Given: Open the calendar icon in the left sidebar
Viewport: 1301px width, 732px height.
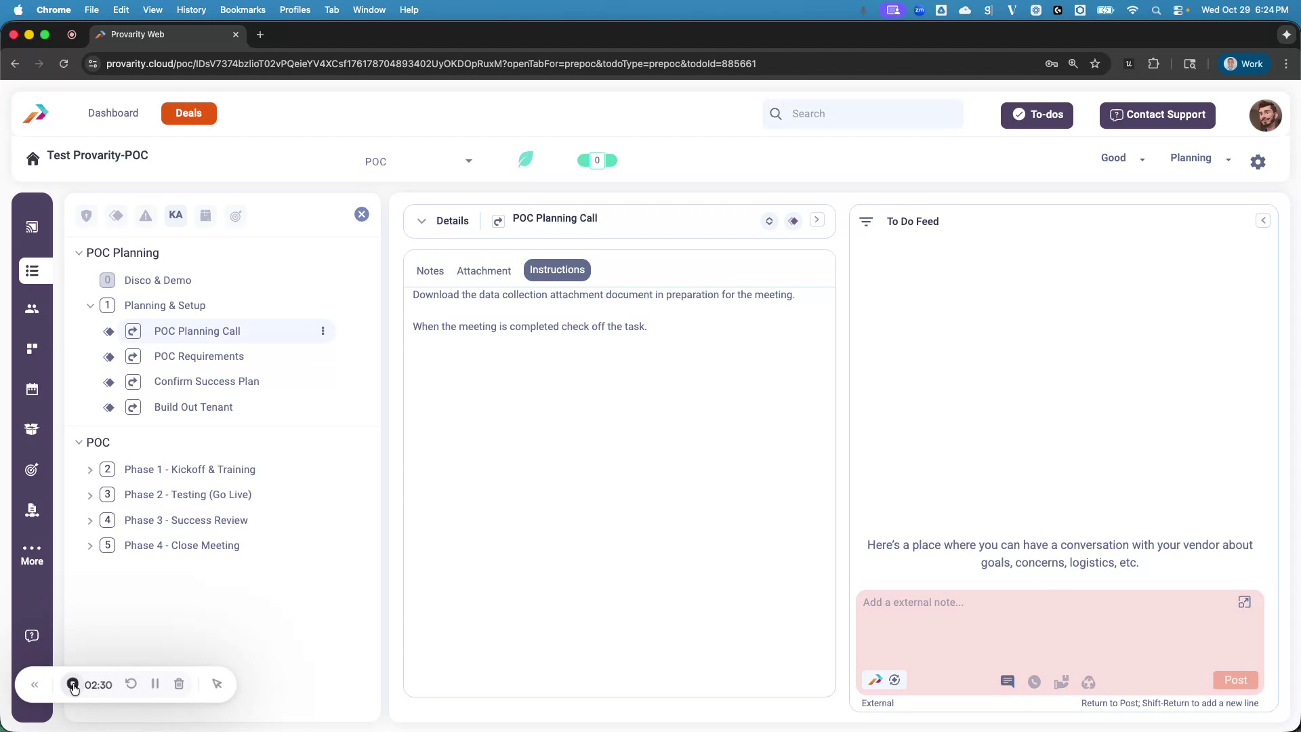Looking at the screenshot, I should pos(32,389).
